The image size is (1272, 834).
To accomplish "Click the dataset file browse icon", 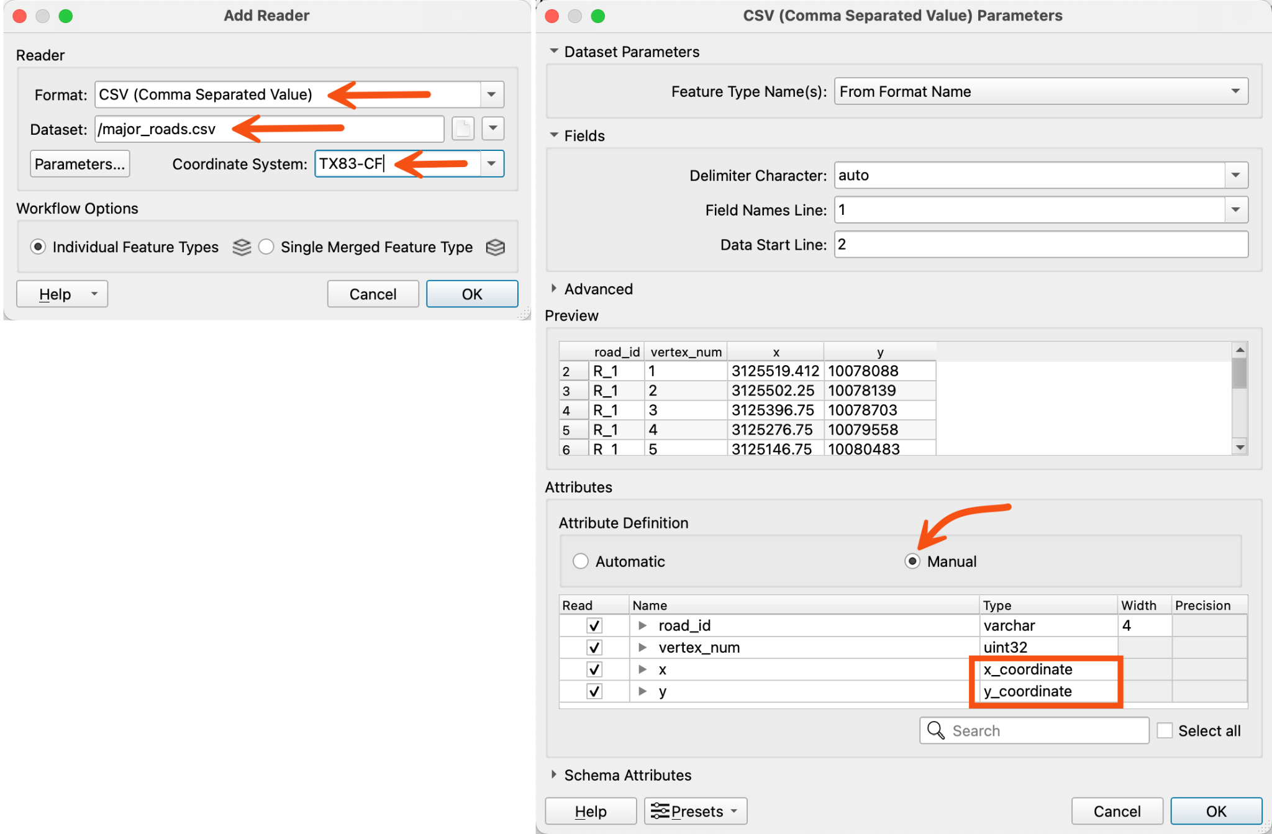I will tap(463, 129).
